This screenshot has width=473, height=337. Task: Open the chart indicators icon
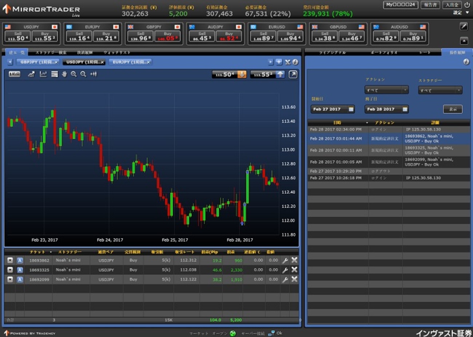(43, 74)
